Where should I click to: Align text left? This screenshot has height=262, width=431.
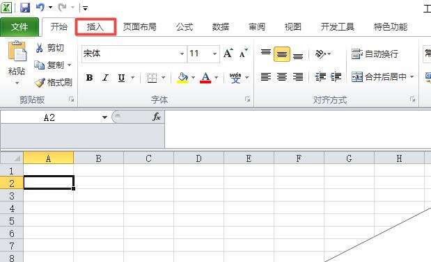point(265,77)
